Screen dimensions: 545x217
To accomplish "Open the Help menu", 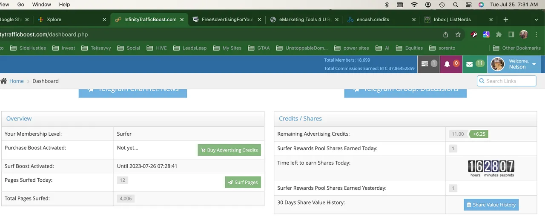I will pyautogui.click(x=64, y=5).
